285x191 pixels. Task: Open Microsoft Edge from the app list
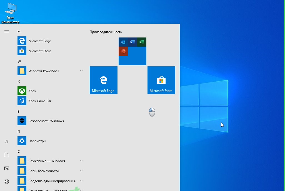(39, 41)
